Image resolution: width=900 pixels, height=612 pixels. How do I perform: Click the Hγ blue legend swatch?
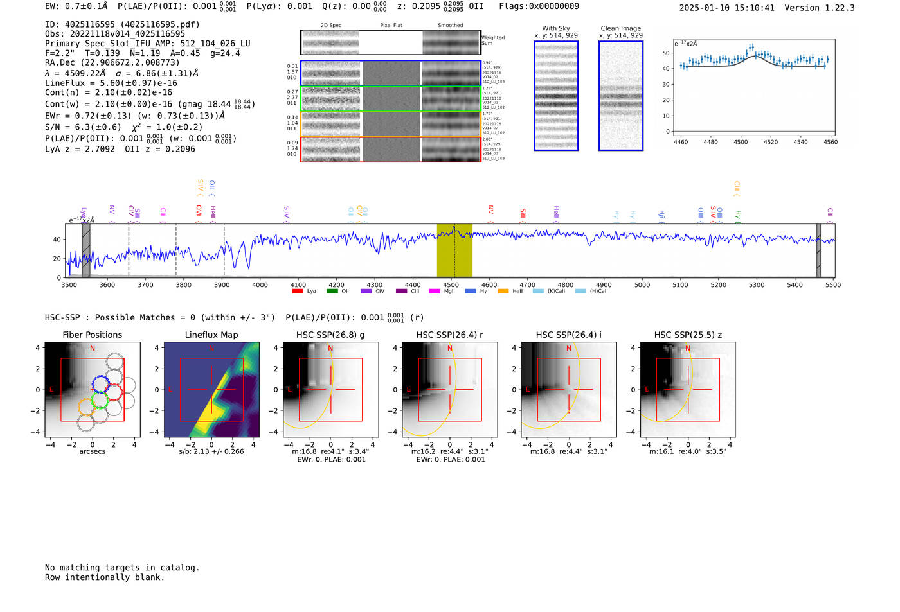tap(471, 291)
